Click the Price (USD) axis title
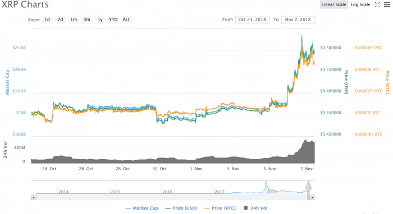Image resolution: width=393 pixels, height=214 pixels. (x=346, y=82)
